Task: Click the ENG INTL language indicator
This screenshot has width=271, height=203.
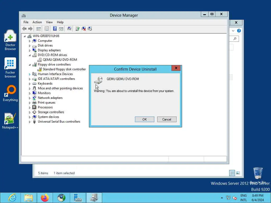Action: [x=243, y=198]
